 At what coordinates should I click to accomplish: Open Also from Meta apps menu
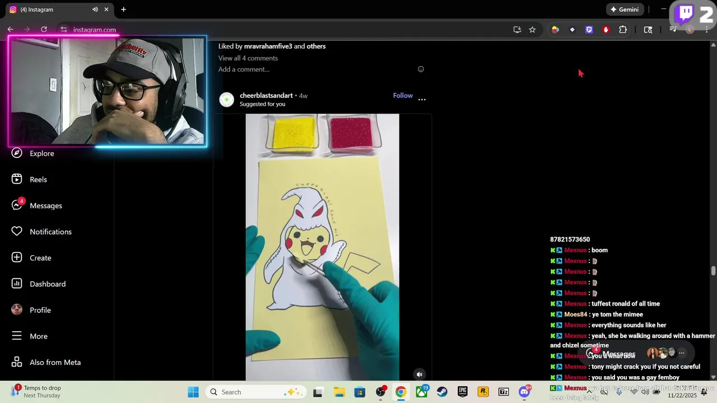47,362
